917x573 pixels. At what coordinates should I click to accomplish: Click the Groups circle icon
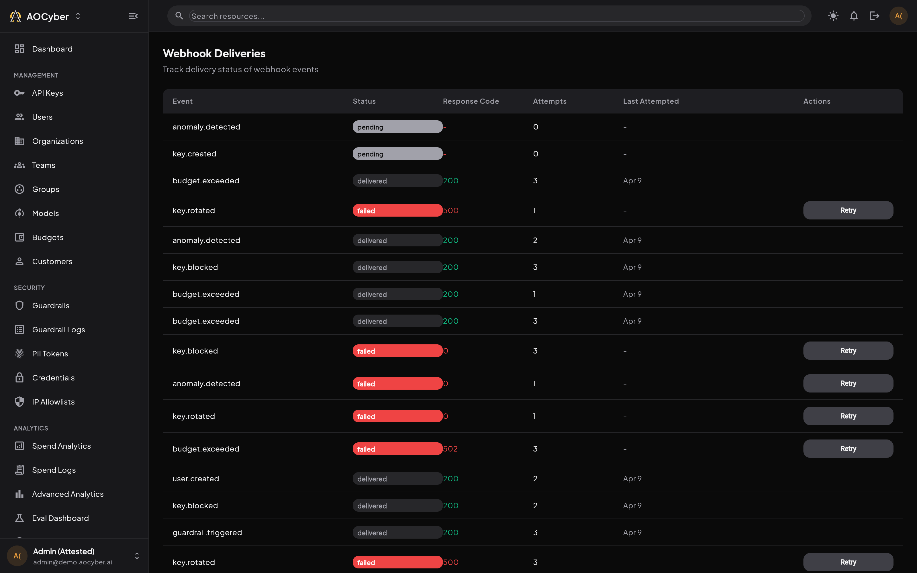19,189
